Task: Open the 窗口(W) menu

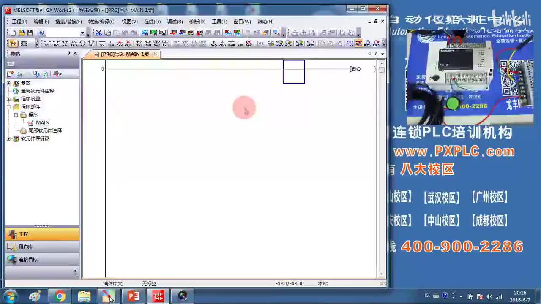Action: [242, 22]
